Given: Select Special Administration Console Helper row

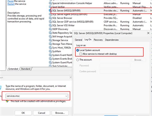Looking at the screenshot, I should click(x=100, y=3).
